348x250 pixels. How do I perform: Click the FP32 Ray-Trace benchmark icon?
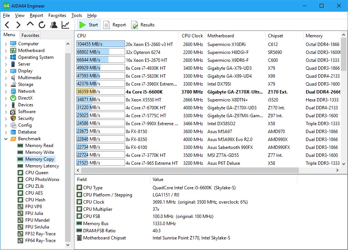[x=20, y=234]
